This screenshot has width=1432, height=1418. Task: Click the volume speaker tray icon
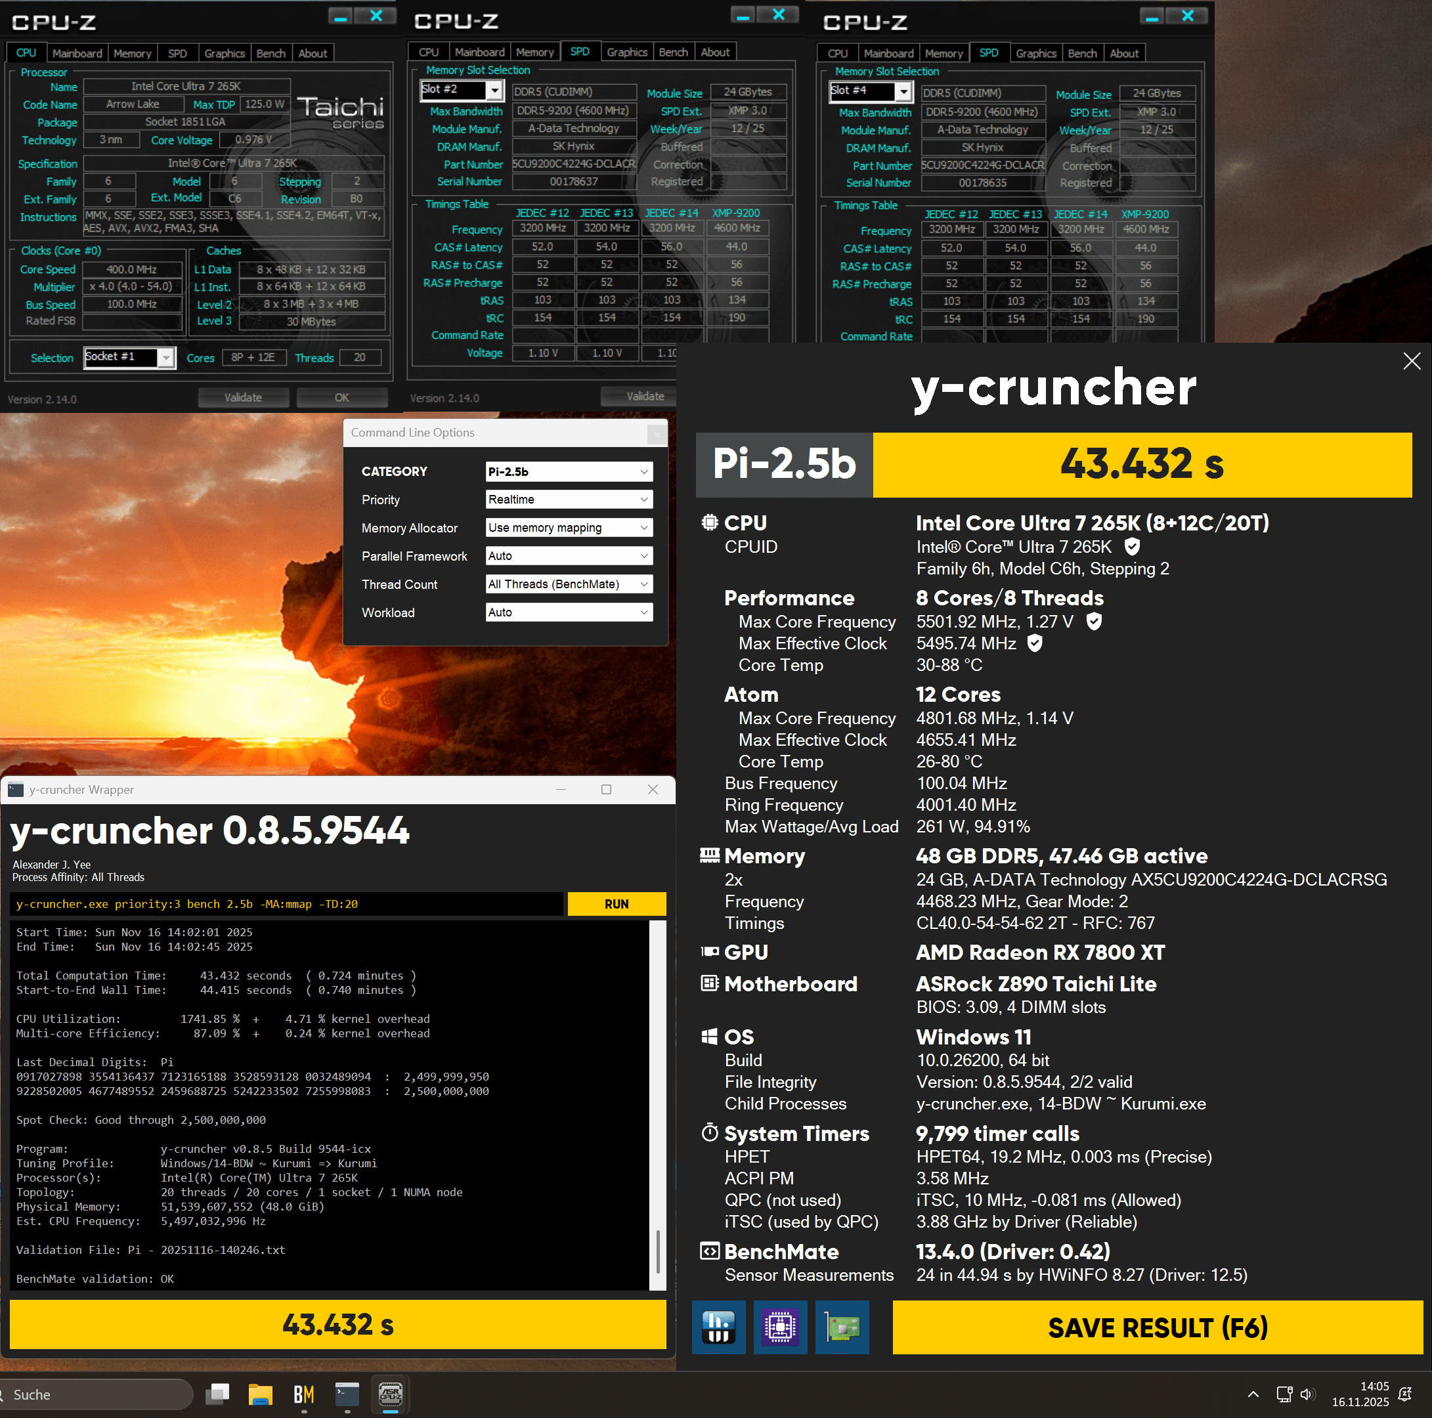click(1307, 1394)
